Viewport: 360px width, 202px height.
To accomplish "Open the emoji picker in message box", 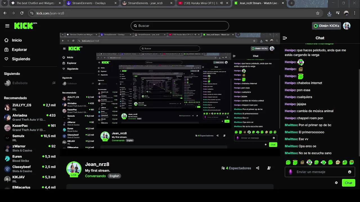I will click(x=350, y=172).
